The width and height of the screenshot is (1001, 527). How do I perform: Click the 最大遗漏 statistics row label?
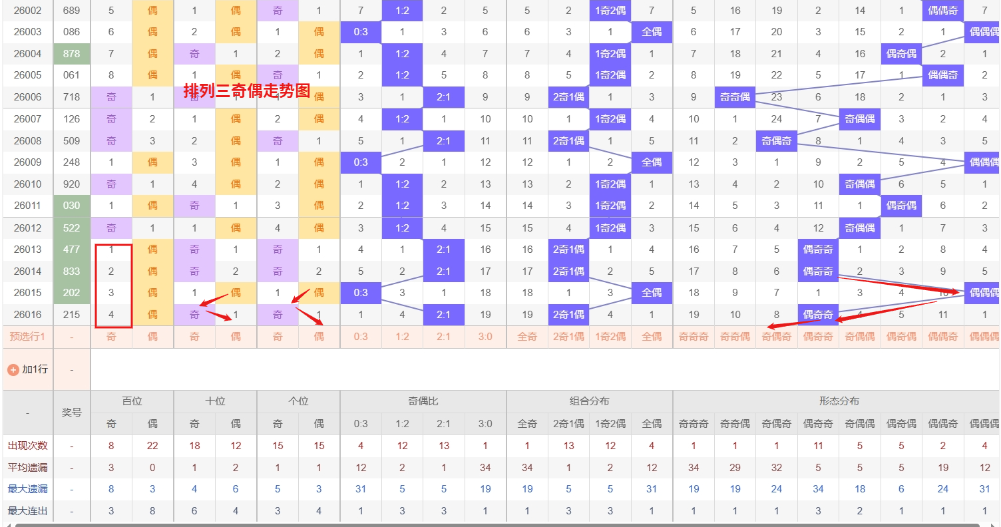(27, 489)
